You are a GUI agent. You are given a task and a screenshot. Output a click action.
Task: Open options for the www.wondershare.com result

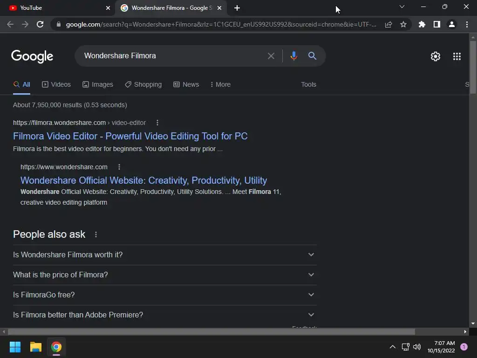coord(119,167)
